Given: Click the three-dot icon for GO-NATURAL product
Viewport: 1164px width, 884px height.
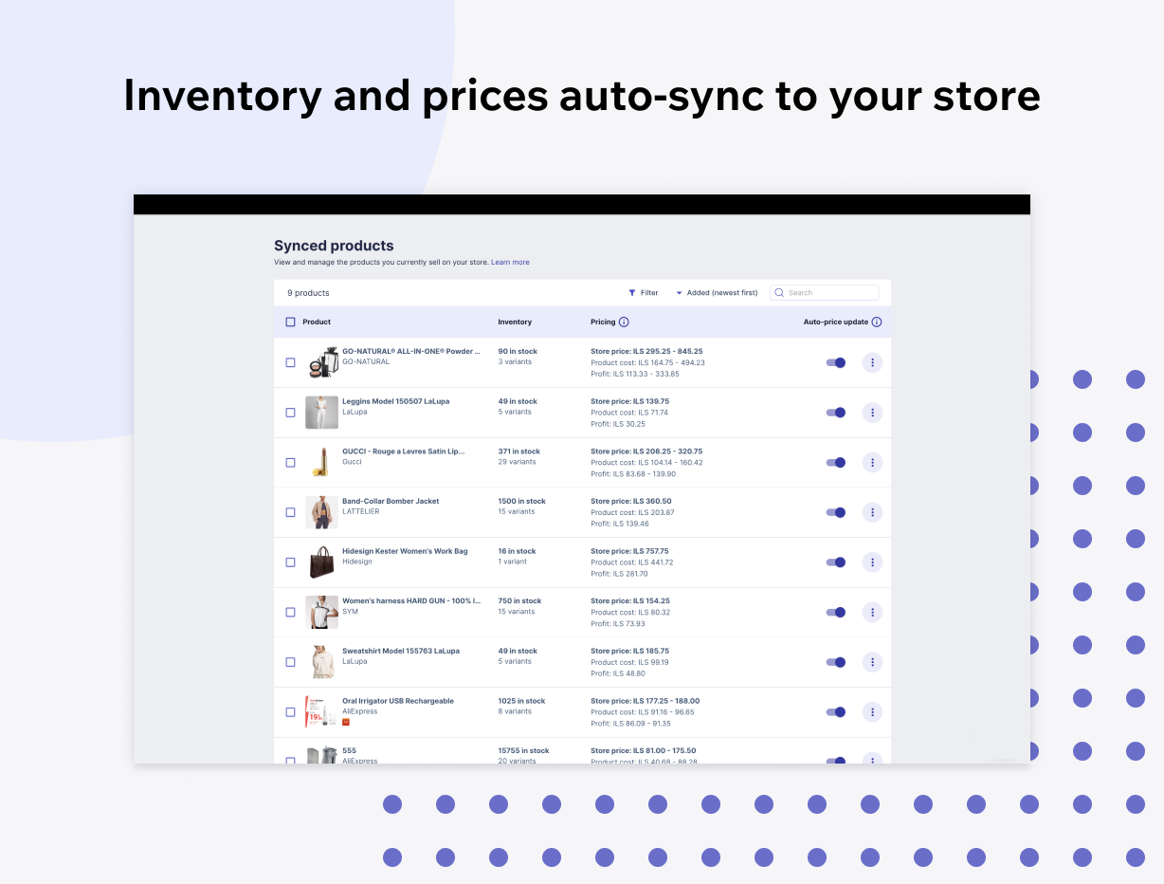Looking at the screenshot, I should pyautogui.click(x=872, y=362).
